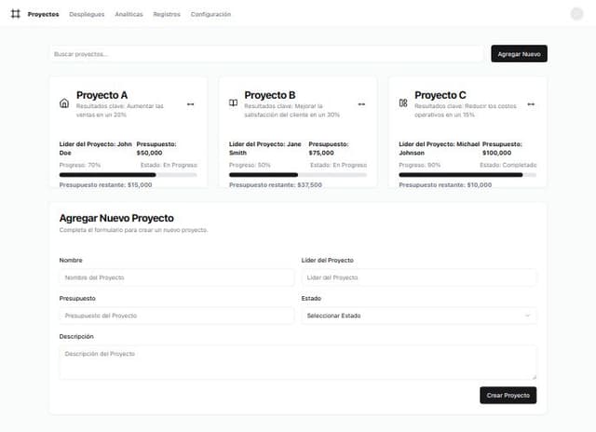This screenshot has height=432, width=596.
Task: Open the options arrows icon on Proyecto B
Action: click(x=361, y=104)
